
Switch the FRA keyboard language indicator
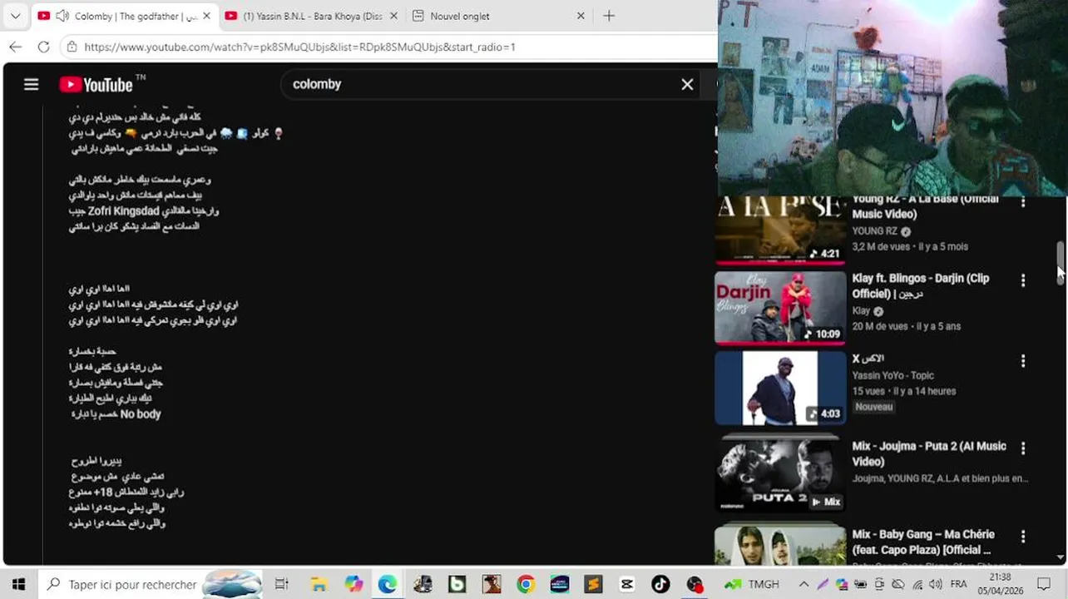(x=958, y=585)
